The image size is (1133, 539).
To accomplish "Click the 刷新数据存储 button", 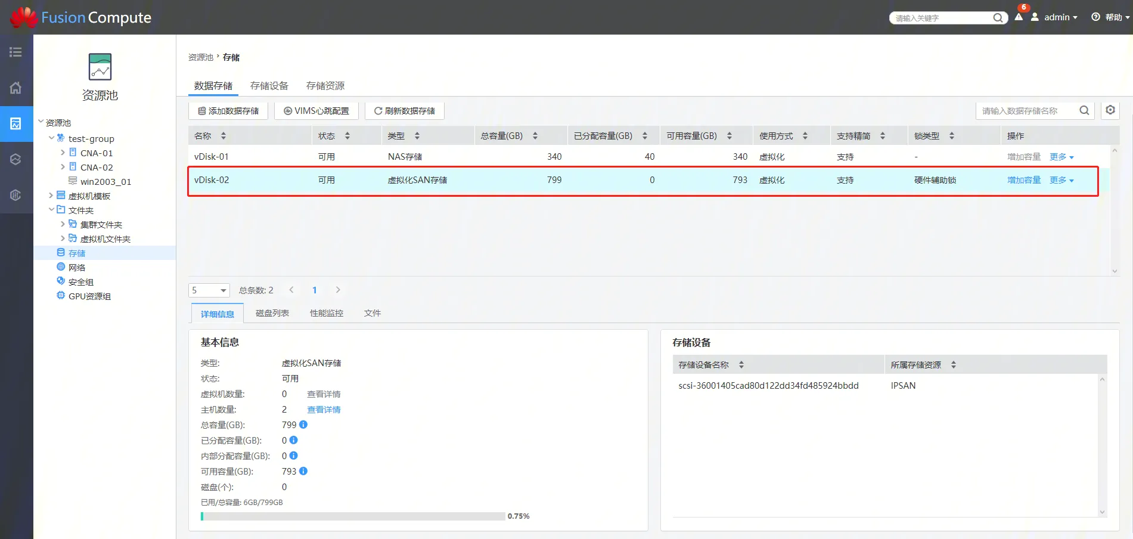I will coord(405,111).
